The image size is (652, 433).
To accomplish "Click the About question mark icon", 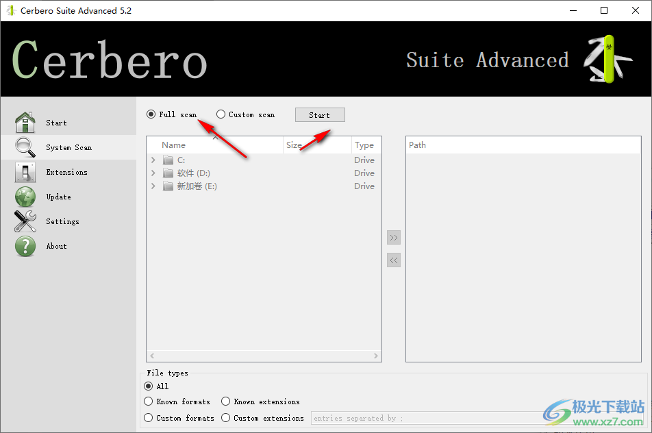I will click(x=25, y=246).
